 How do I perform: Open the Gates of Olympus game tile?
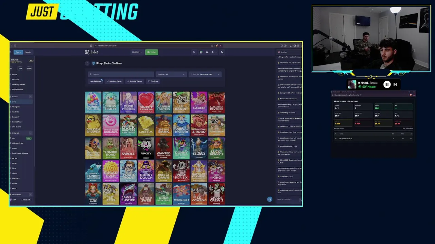(199, 171)
